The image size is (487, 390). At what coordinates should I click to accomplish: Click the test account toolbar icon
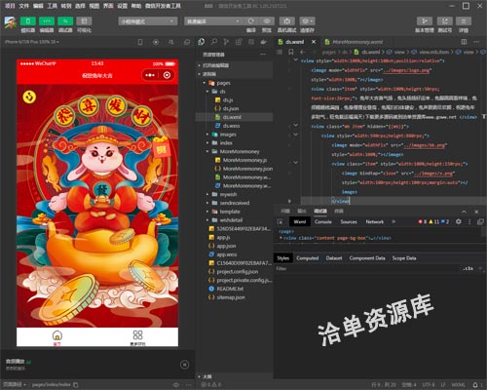pyautogui.click(x=445, y=21)
